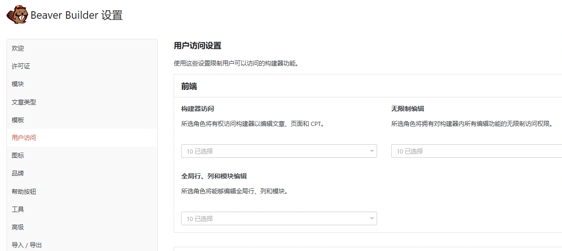Click text 所选角色将拥有对构建器内所有编辑功能的无限制访问权限

[472, 124]
